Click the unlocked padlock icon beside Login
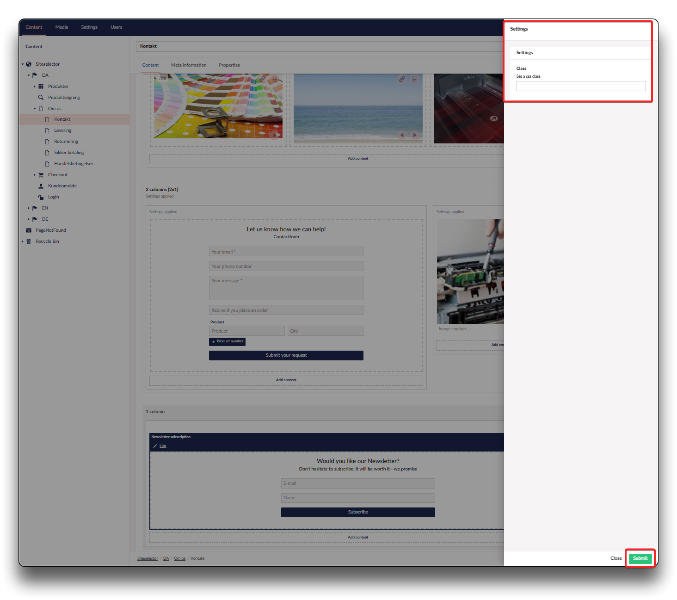This screenshot has width=677, height=600. click(41, 197)
